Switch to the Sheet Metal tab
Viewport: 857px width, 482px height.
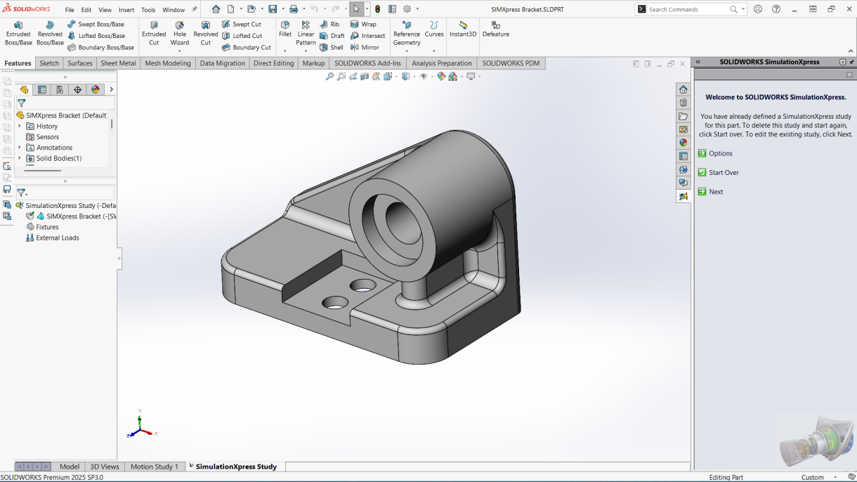click(x=117, y=63)
